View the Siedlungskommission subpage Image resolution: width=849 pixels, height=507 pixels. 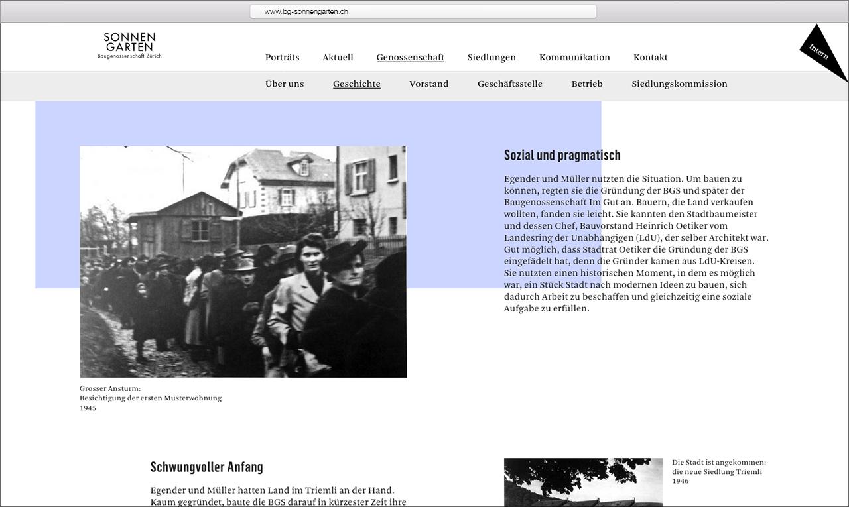tap(679, 84)
